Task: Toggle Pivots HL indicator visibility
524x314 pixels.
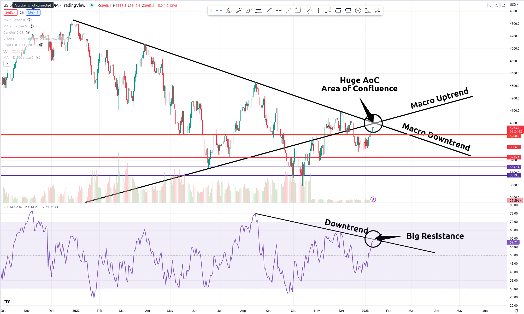Action: point(41,45)
